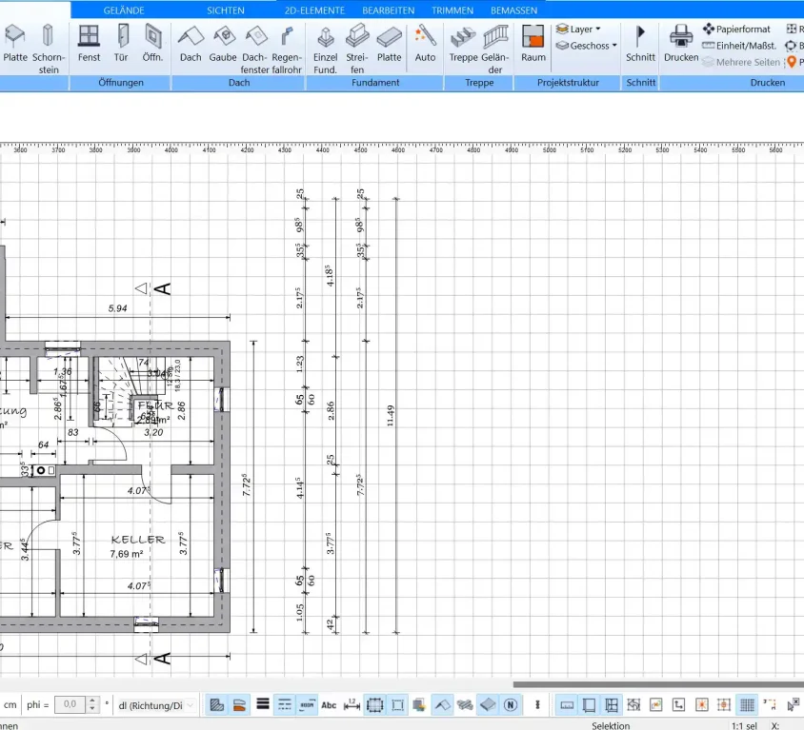Click the cursor-with-cross icon at bottom right

[794, 705]
